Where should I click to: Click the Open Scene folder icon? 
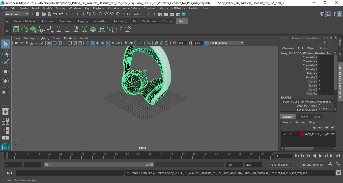[43, 14]
